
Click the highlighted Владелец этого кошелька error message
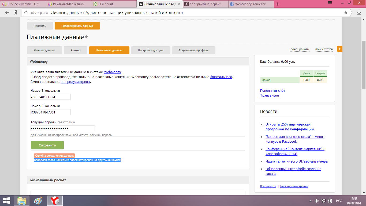coord(77,160)
